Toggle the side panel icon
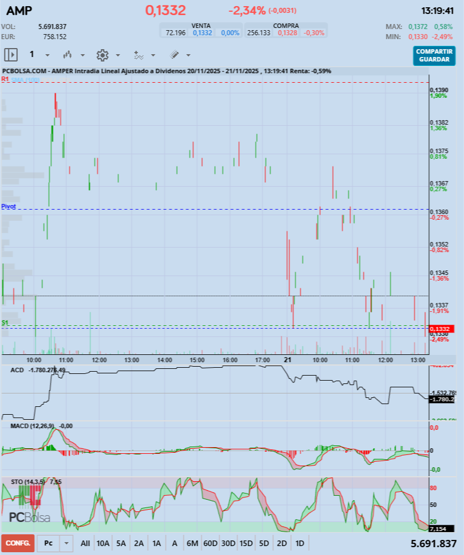This screenshot has width=464, height=555. point(11,55)
